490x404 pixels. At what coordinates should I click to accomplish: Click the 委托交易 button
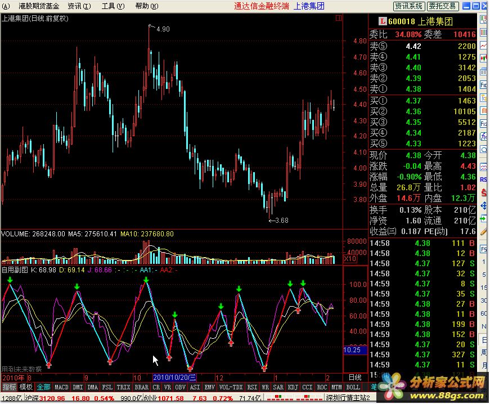pos(443,6)
